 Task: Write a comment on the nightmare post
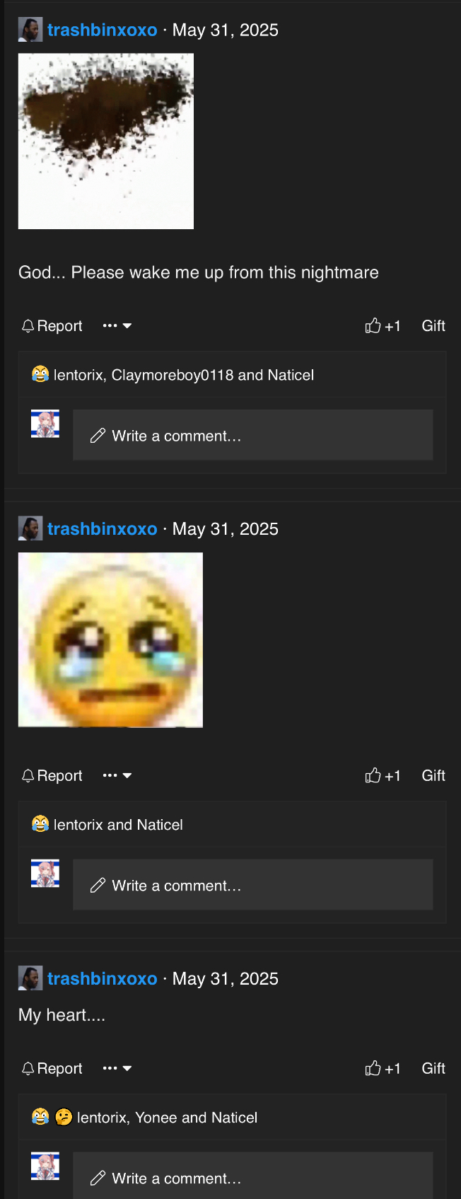pos(253,436)
